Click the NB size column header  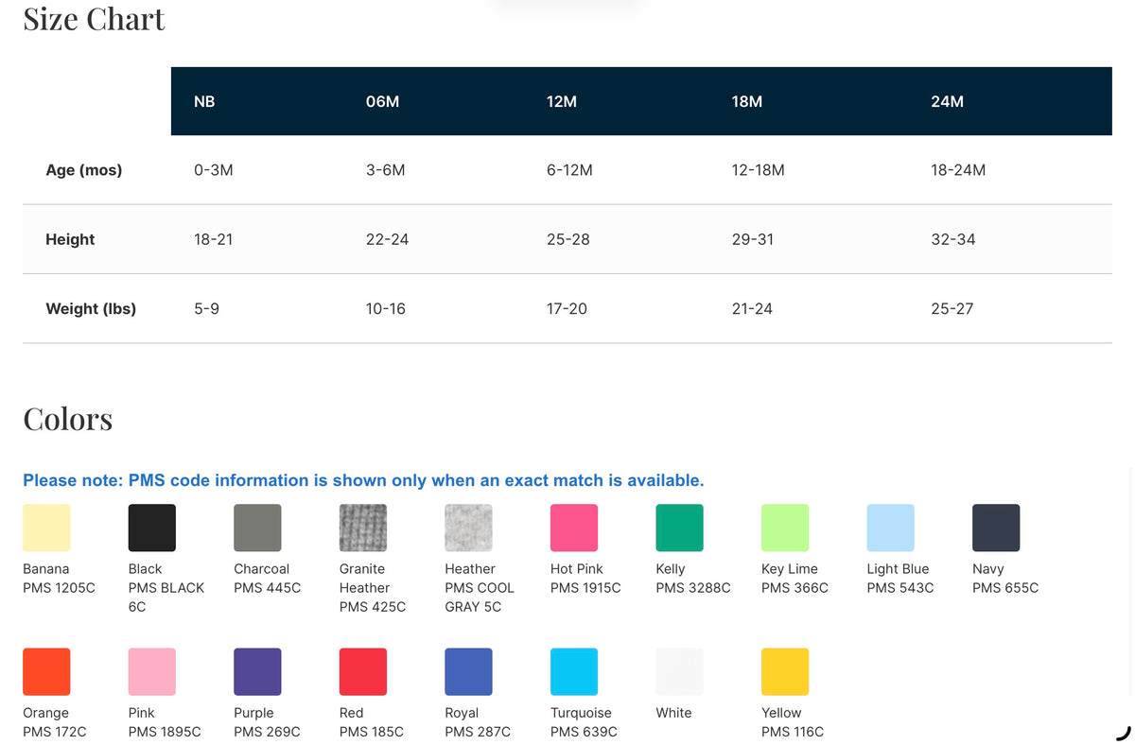click(x=204, y=101)
